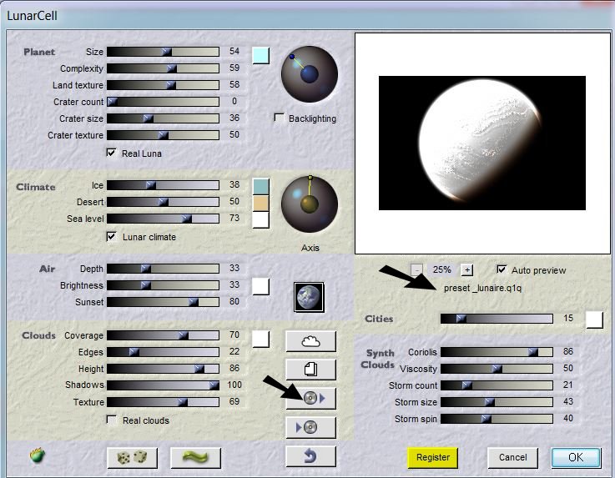Click the copy pages icon button

pos(310,370)
